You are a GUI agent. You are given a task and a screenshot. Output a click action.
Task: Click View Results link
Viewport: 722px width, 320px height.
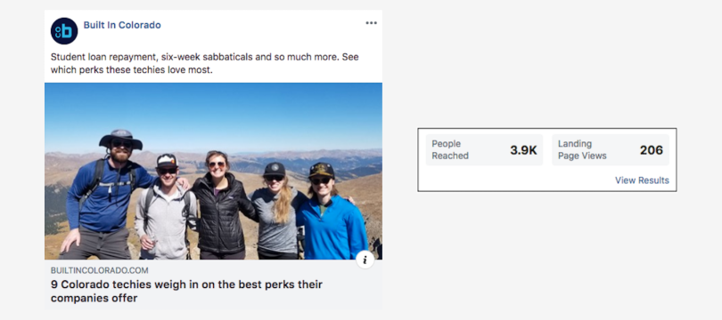(642, 180)
